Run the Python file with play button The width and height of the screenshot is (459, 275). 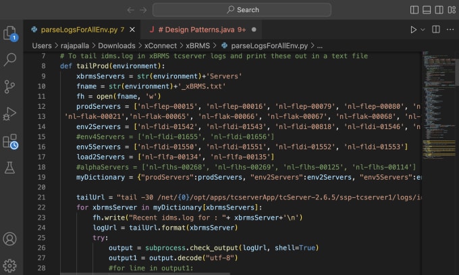click(x=413, y=30)
